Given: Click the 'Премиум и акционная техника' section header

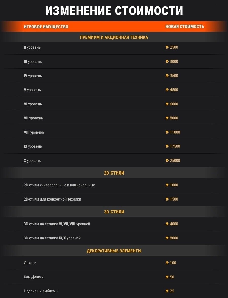Looking at the screenshot, I should point(114,37).
